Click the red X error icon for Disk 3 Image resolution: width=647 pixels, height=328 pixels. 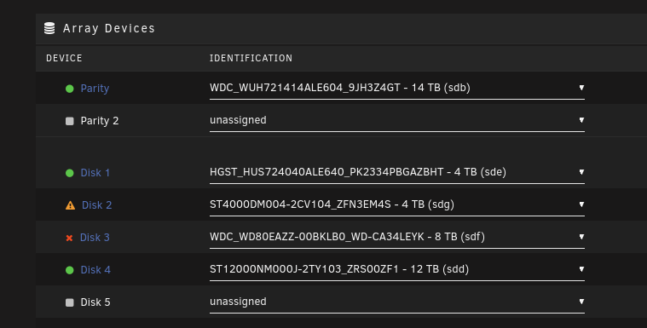tap(69, 238)
